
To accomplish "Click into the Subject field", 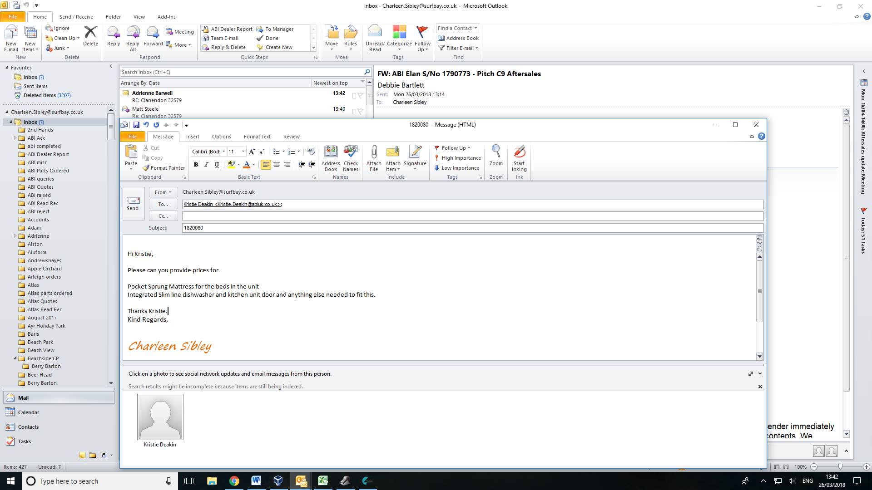I will click(x=472, y=228).
